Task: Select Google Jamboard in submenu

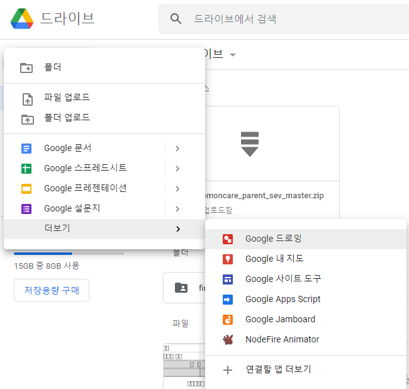Action: (306, 320)
